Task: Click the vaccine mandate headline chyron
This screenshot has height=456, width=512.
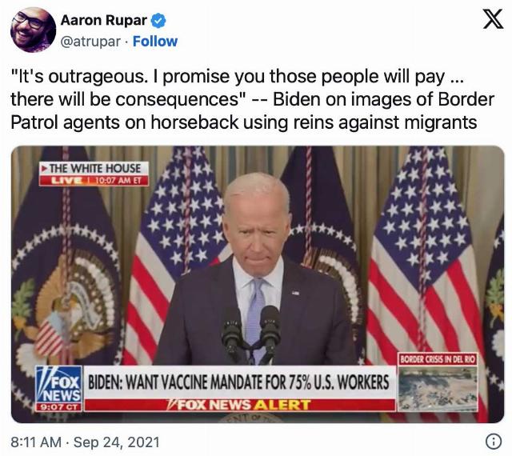Action: tap(239, 382)
